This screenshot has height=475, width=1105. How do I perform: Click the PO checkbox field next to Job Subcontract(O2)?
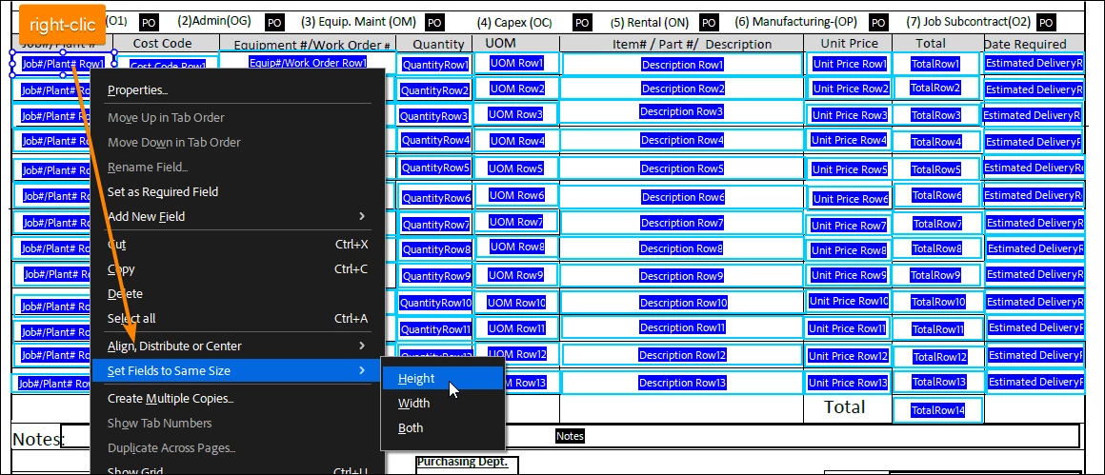(1047, 23)
